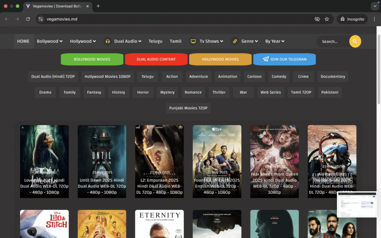This screenshot has width=381, height=238.
Task: Select the Documentary category tag
Action: [x=333, y=77]
